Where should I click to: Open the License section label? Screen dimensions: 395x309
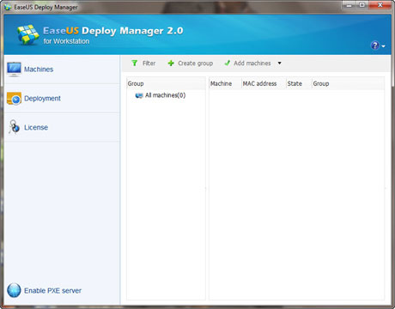click(36, 127)
